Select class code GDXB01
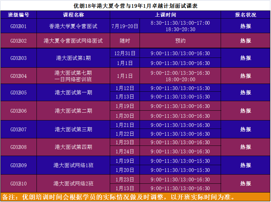Image resolution: width=271 pixels, height=202 pixels. 18,26
